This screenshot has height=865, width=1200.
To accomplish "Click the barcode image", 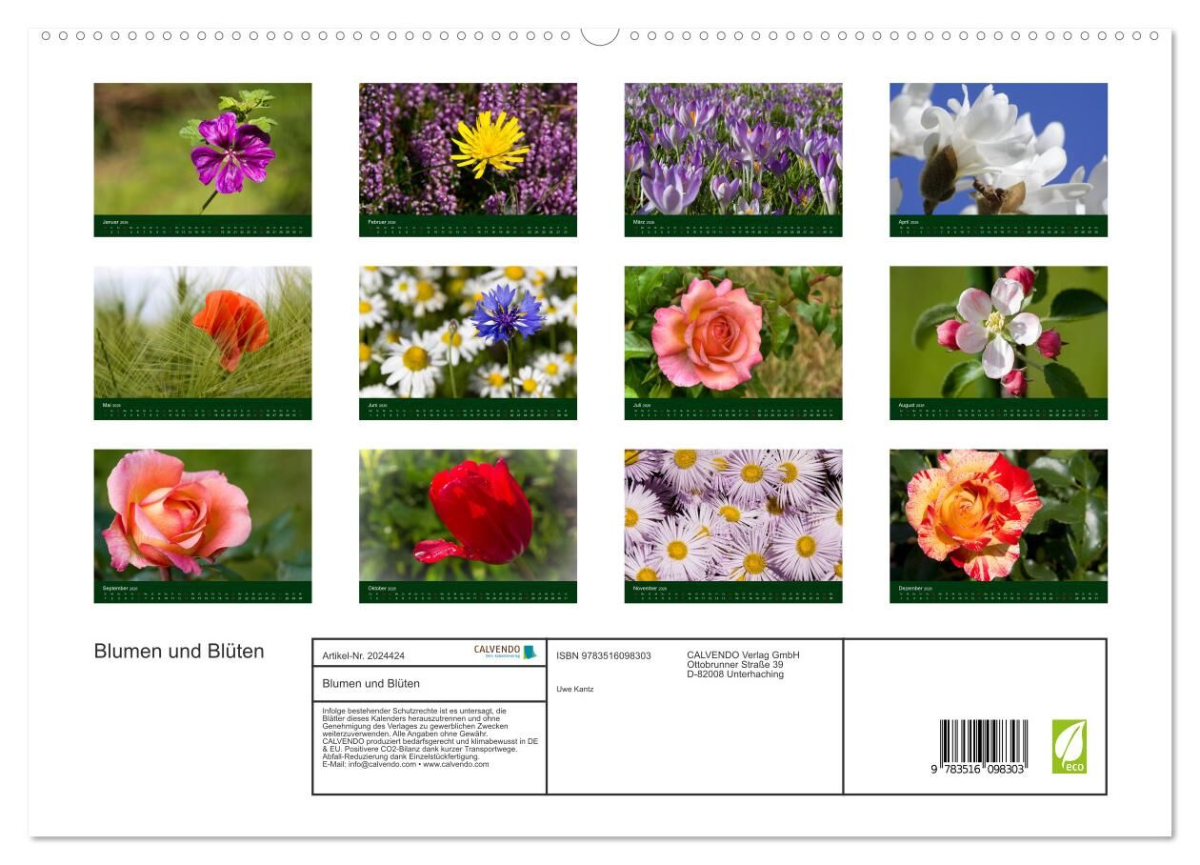I will (x=982, y=747).
